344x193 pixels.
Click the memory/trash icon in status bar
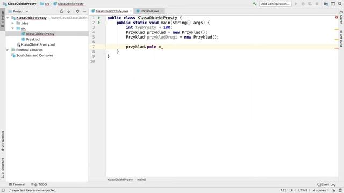[x=340, y=190]
